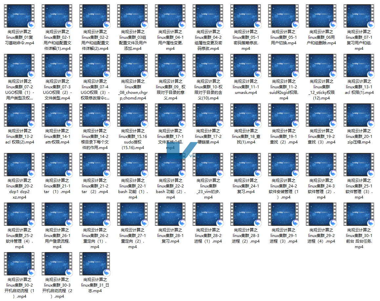Screen dimensions: 380x301
Task: Select file name linux集群_02-2 用户和组配置文件详解(2).mp4
Action: pos(95,40)
